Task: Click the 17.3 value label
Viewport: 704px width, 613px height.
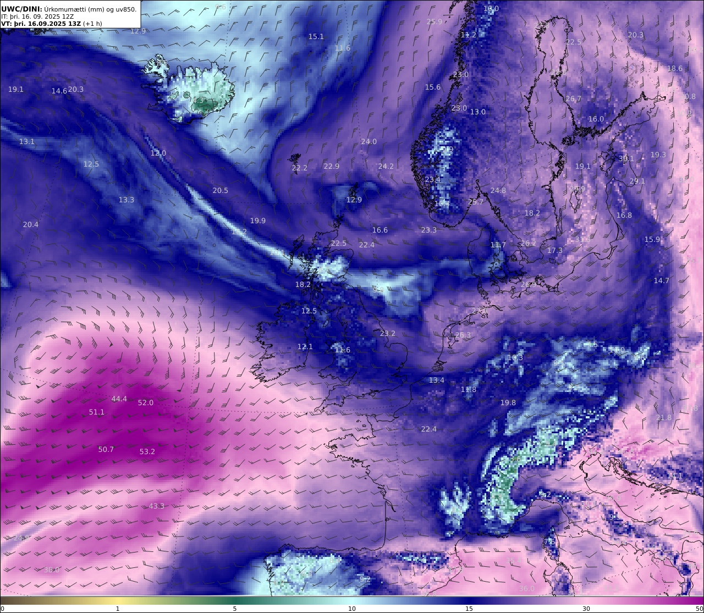Action: (554, 250)
